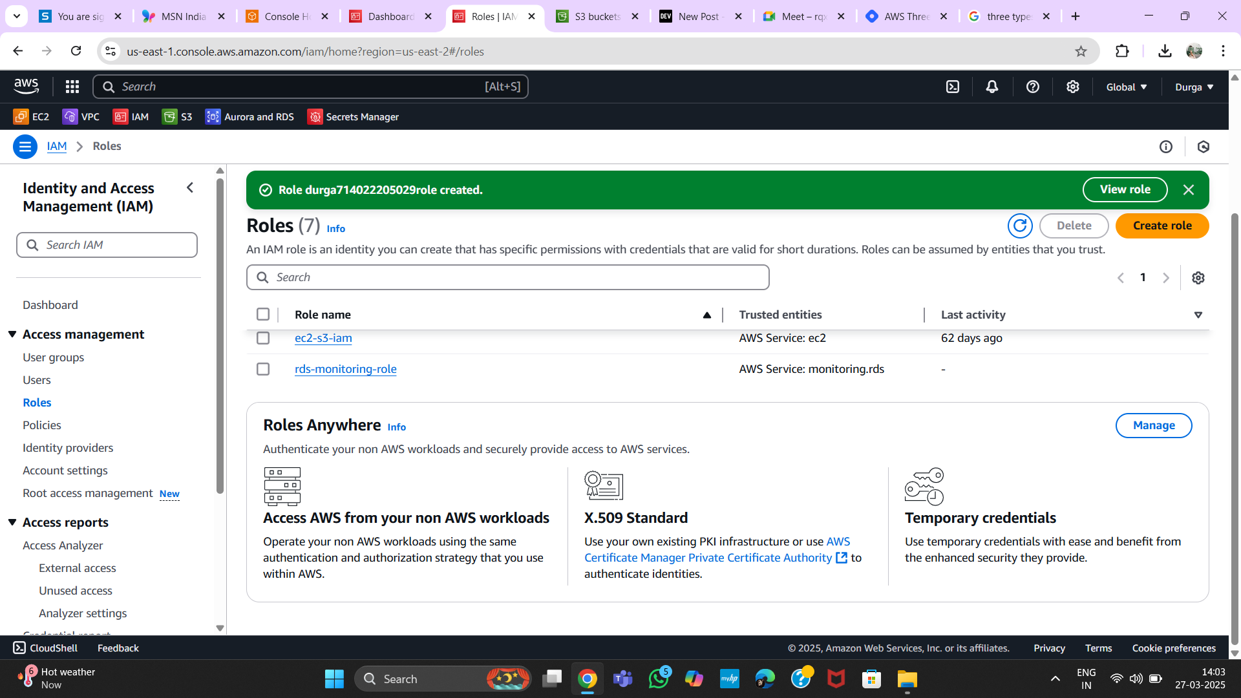Screen dimensions: 1241x698
Task: Switch to the Console Home browser tab
Action: (287, 16)
